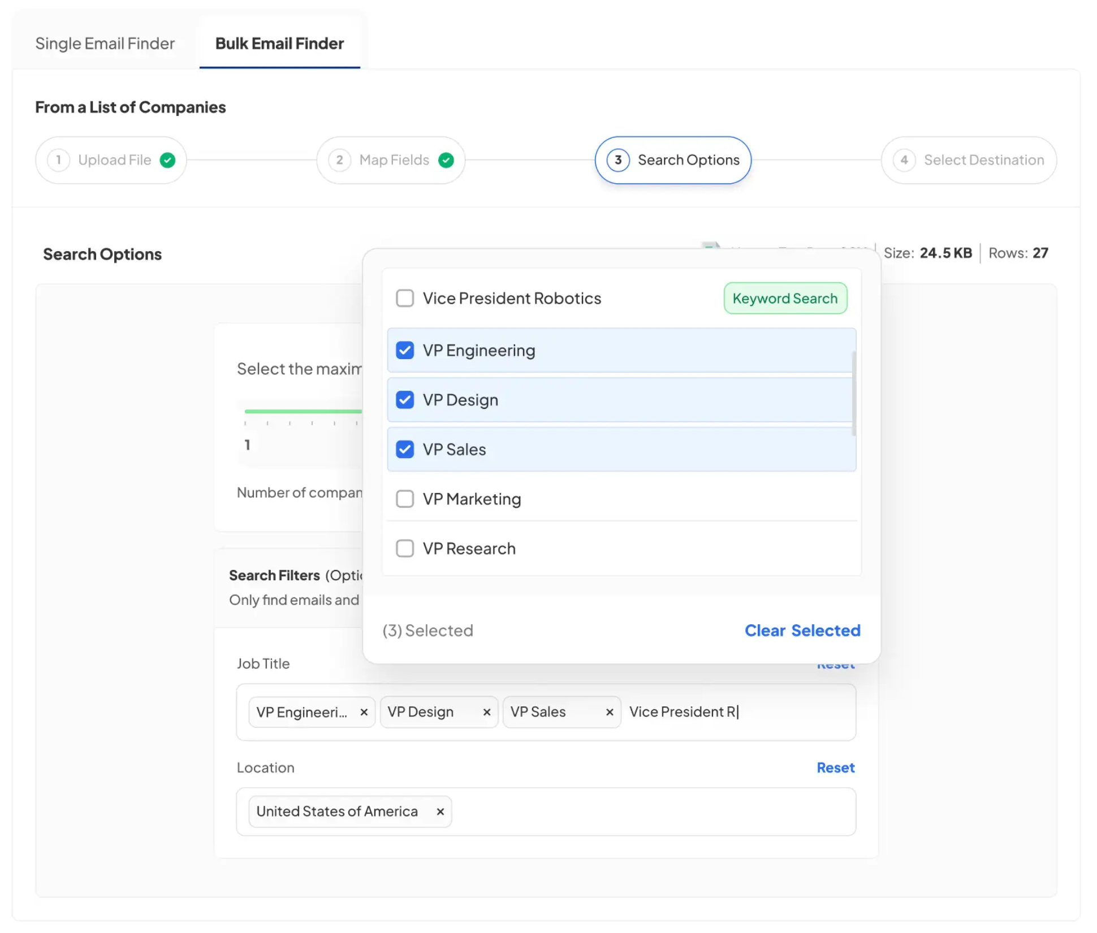Check the Vice President Robotics checkbox
This screenshot has height=933, width=1097.
click(405, 298)
